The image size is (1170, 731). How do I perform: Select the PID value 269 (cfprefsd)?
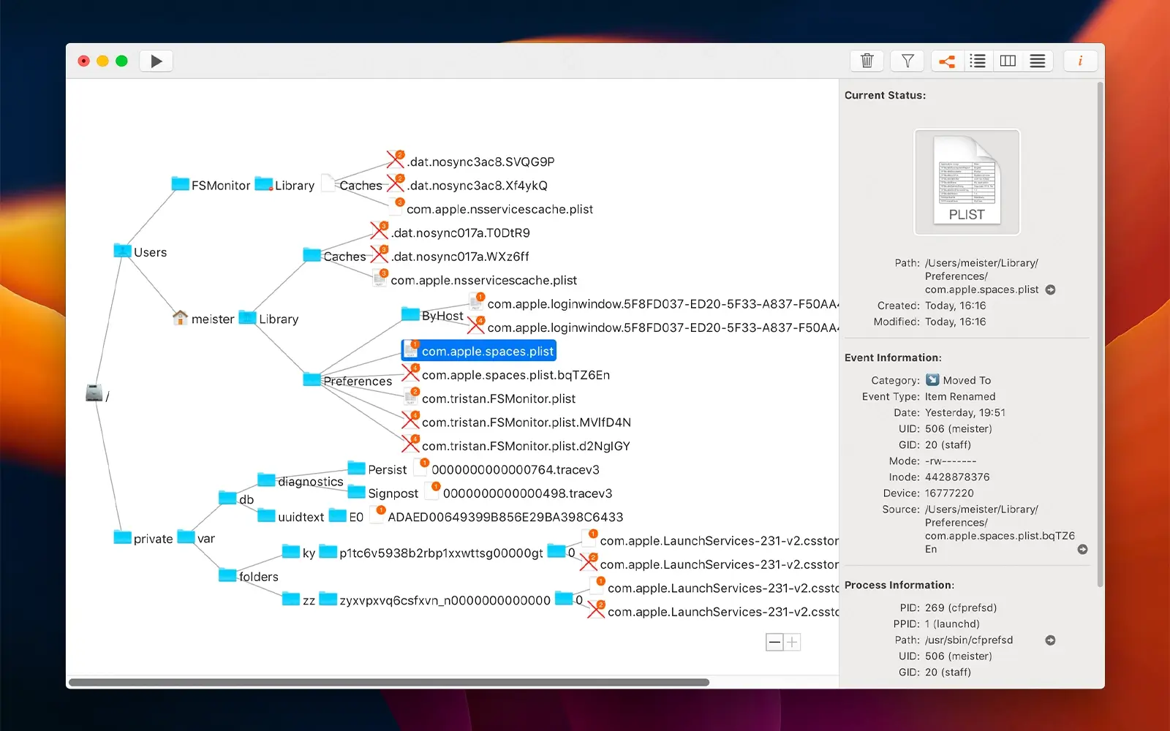tap(961, 607)
